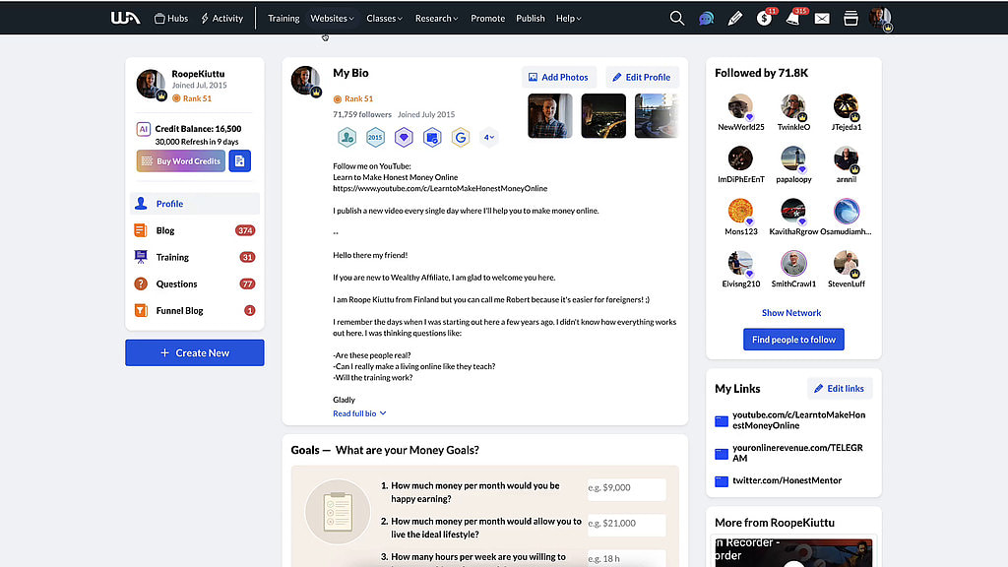Open the search magnifier icon
1008x567 pixels.
[677, 18]
